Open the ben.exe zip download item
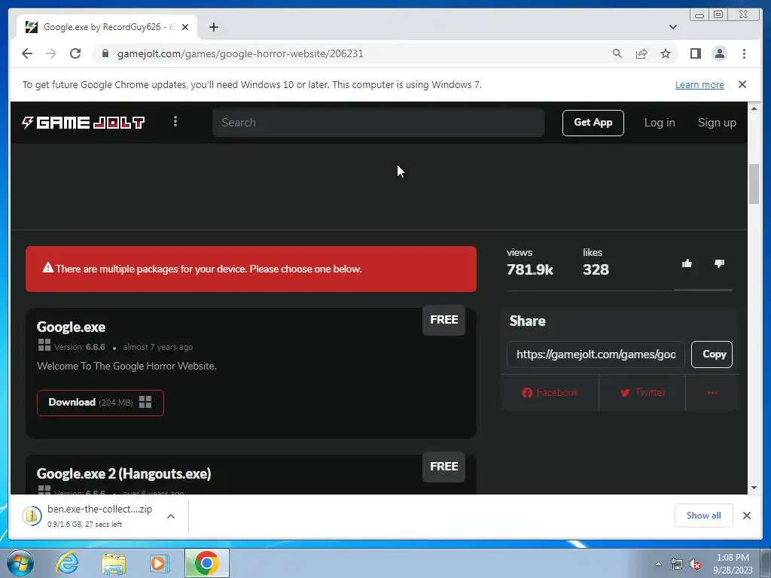This screenshot has height=578, width=771. pyautogui.click(x=87, y=516)
